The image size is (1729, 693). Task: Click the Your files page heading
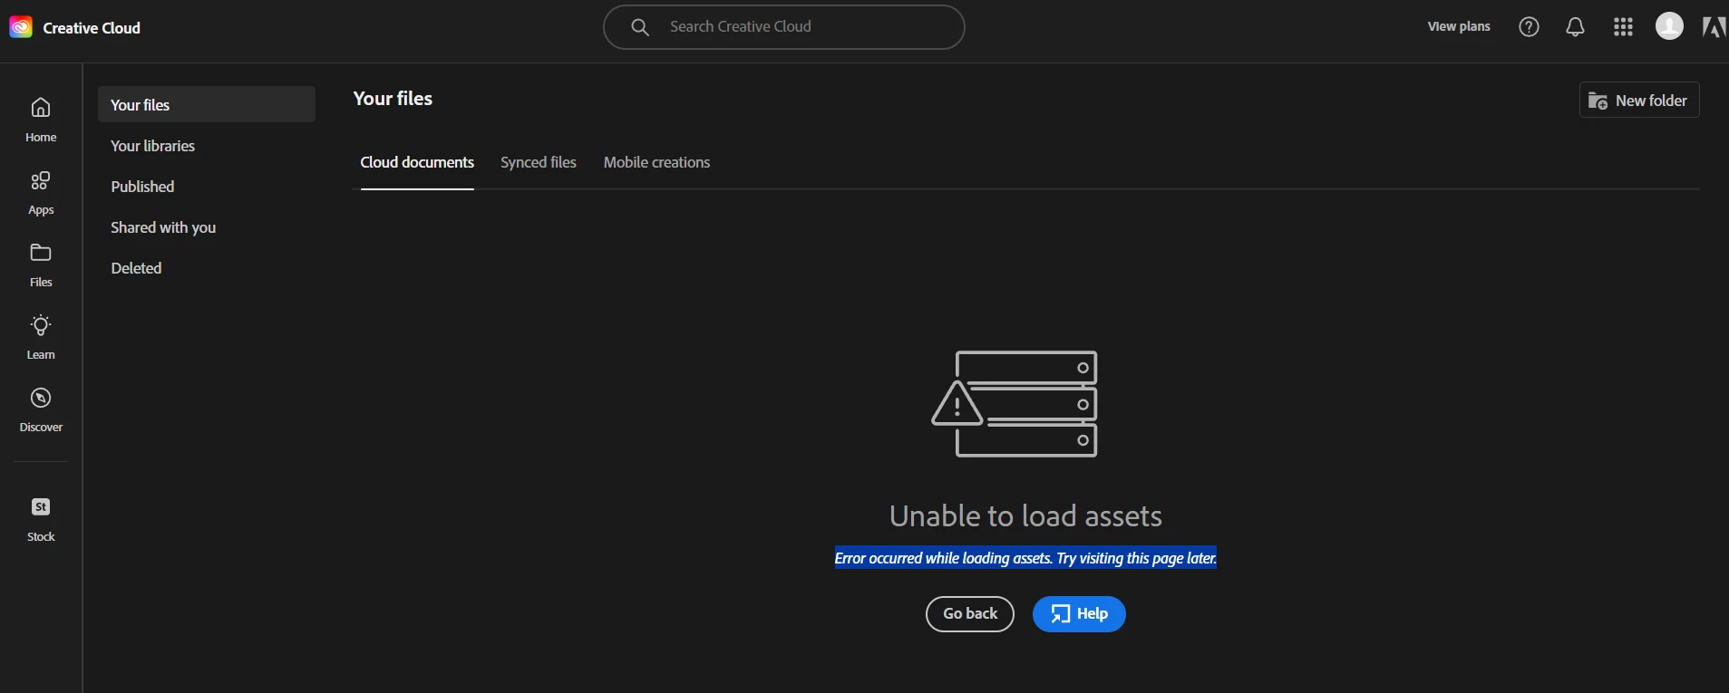(393, 98)
